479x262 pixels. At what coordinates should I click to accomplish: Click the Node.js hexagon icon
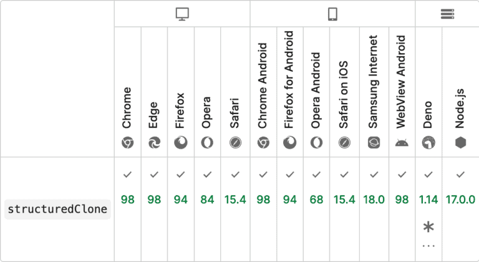(x=460, y=143)
